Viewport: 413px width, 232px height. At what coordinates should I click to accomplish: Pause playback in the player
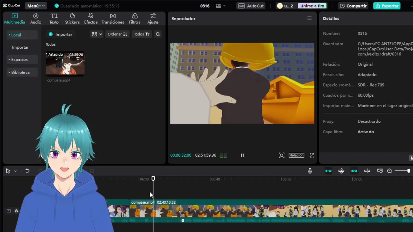point(242,155)
